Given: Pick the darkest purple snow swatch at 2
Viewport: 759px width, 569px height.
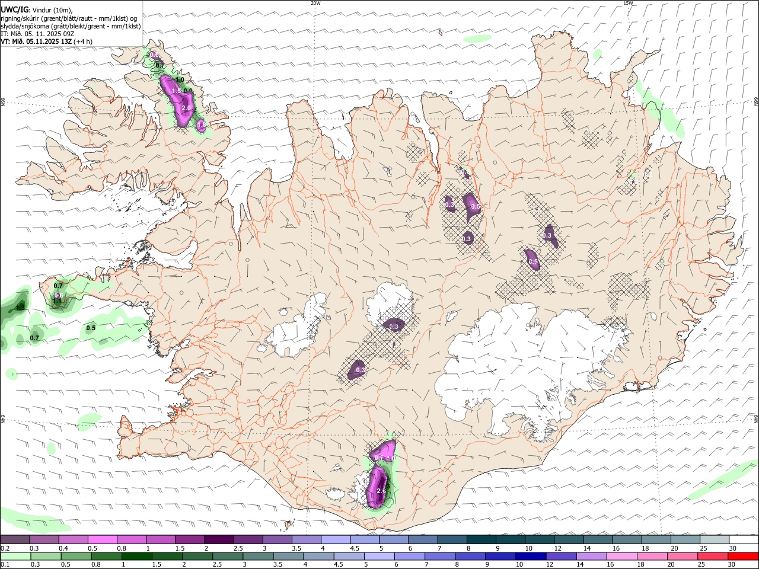Looking at the screenshot, I should [x=219, y=540].
